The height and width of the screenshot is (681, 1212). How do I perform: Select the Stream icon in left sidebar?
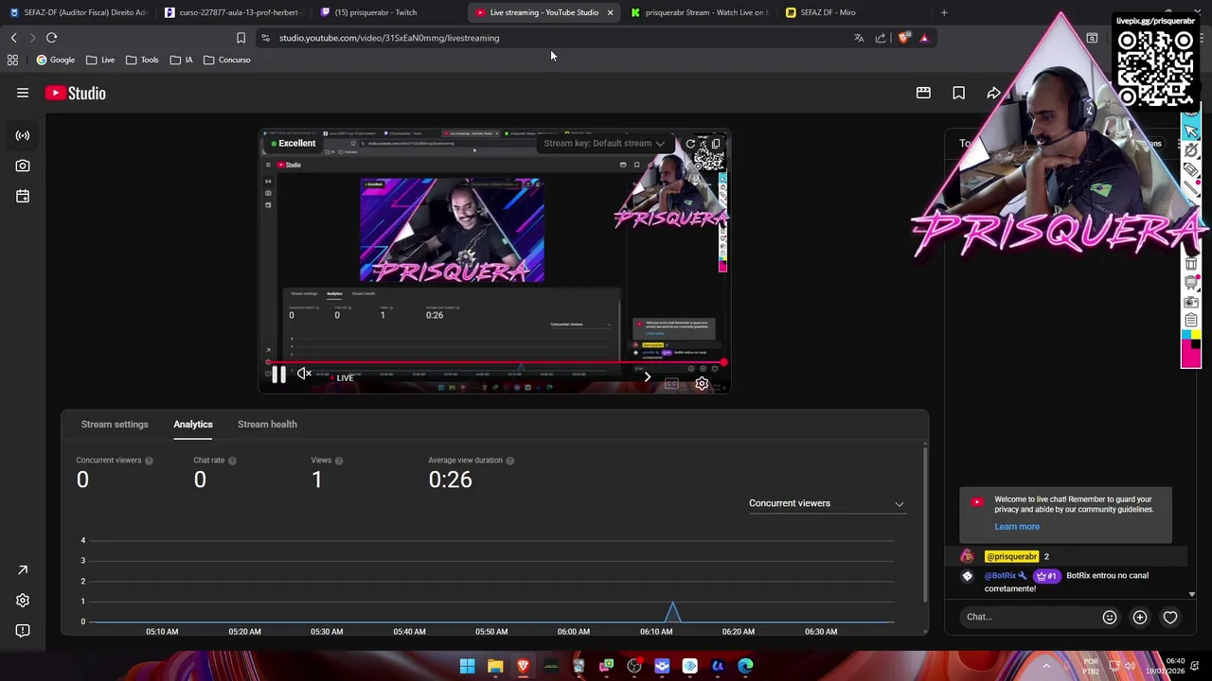point(23,135)
